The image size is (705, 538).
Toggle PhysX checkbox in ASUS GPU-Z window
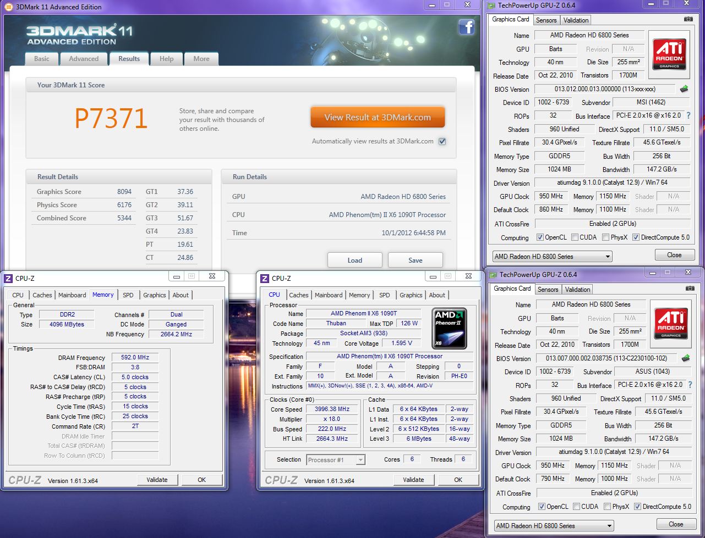click(x=607, y=507)
